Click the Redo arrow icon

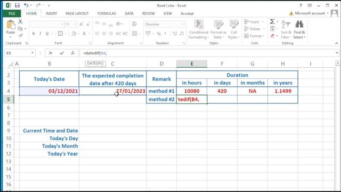[x=38, y=5]
